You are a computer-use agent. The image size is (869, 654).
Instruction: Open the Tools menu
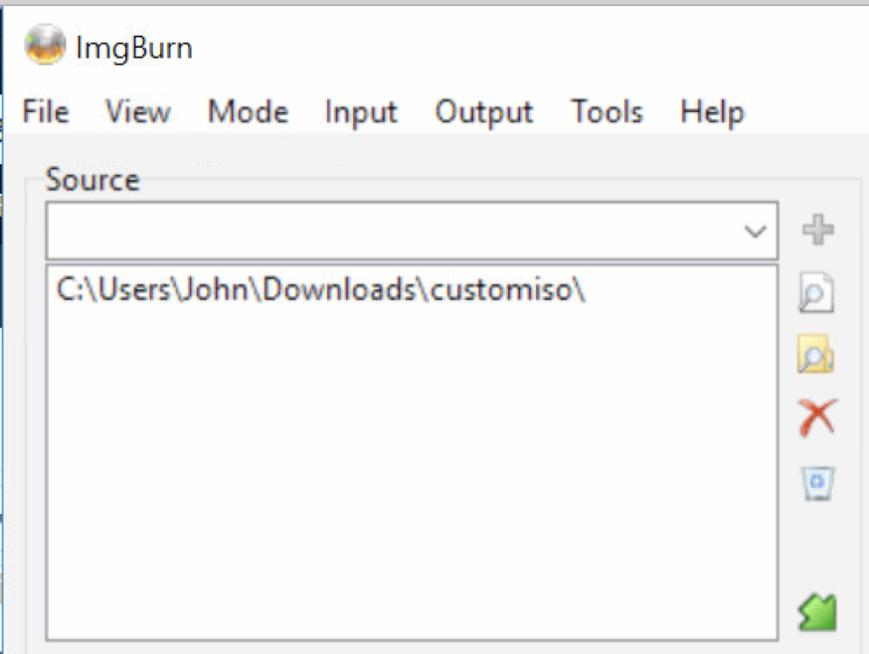click(x=607, y=112)
